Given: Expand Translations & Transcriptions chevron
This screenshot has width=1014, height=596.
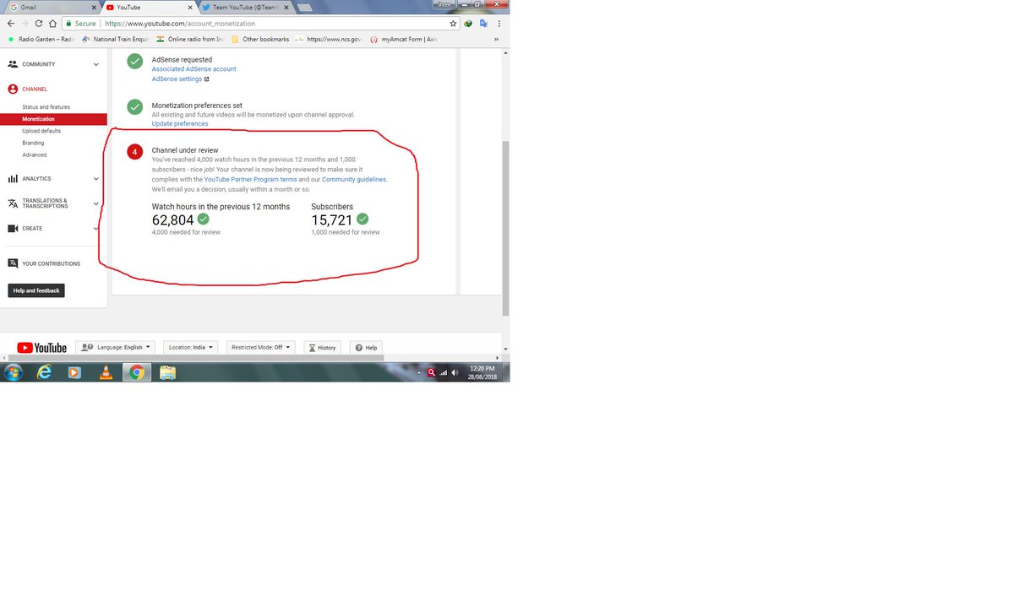Looking at the screenshot, I should 96,203.
